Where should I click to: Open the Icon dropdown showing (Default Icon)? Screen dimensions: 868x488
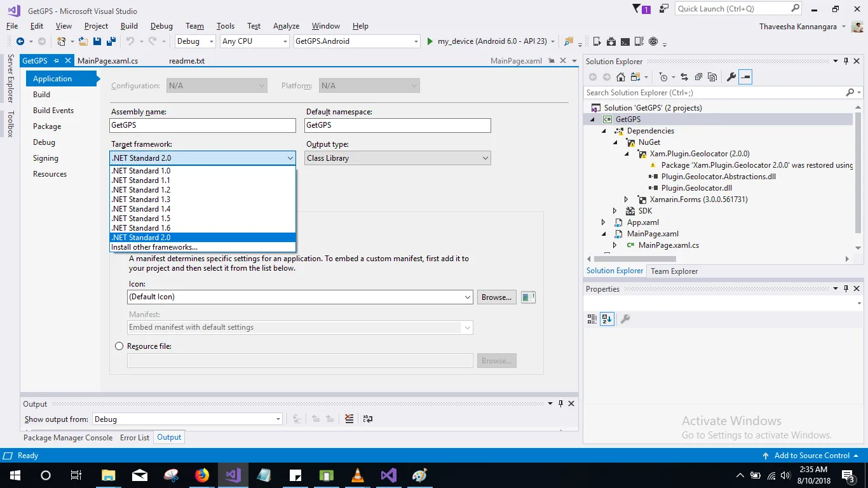[300, 297]
